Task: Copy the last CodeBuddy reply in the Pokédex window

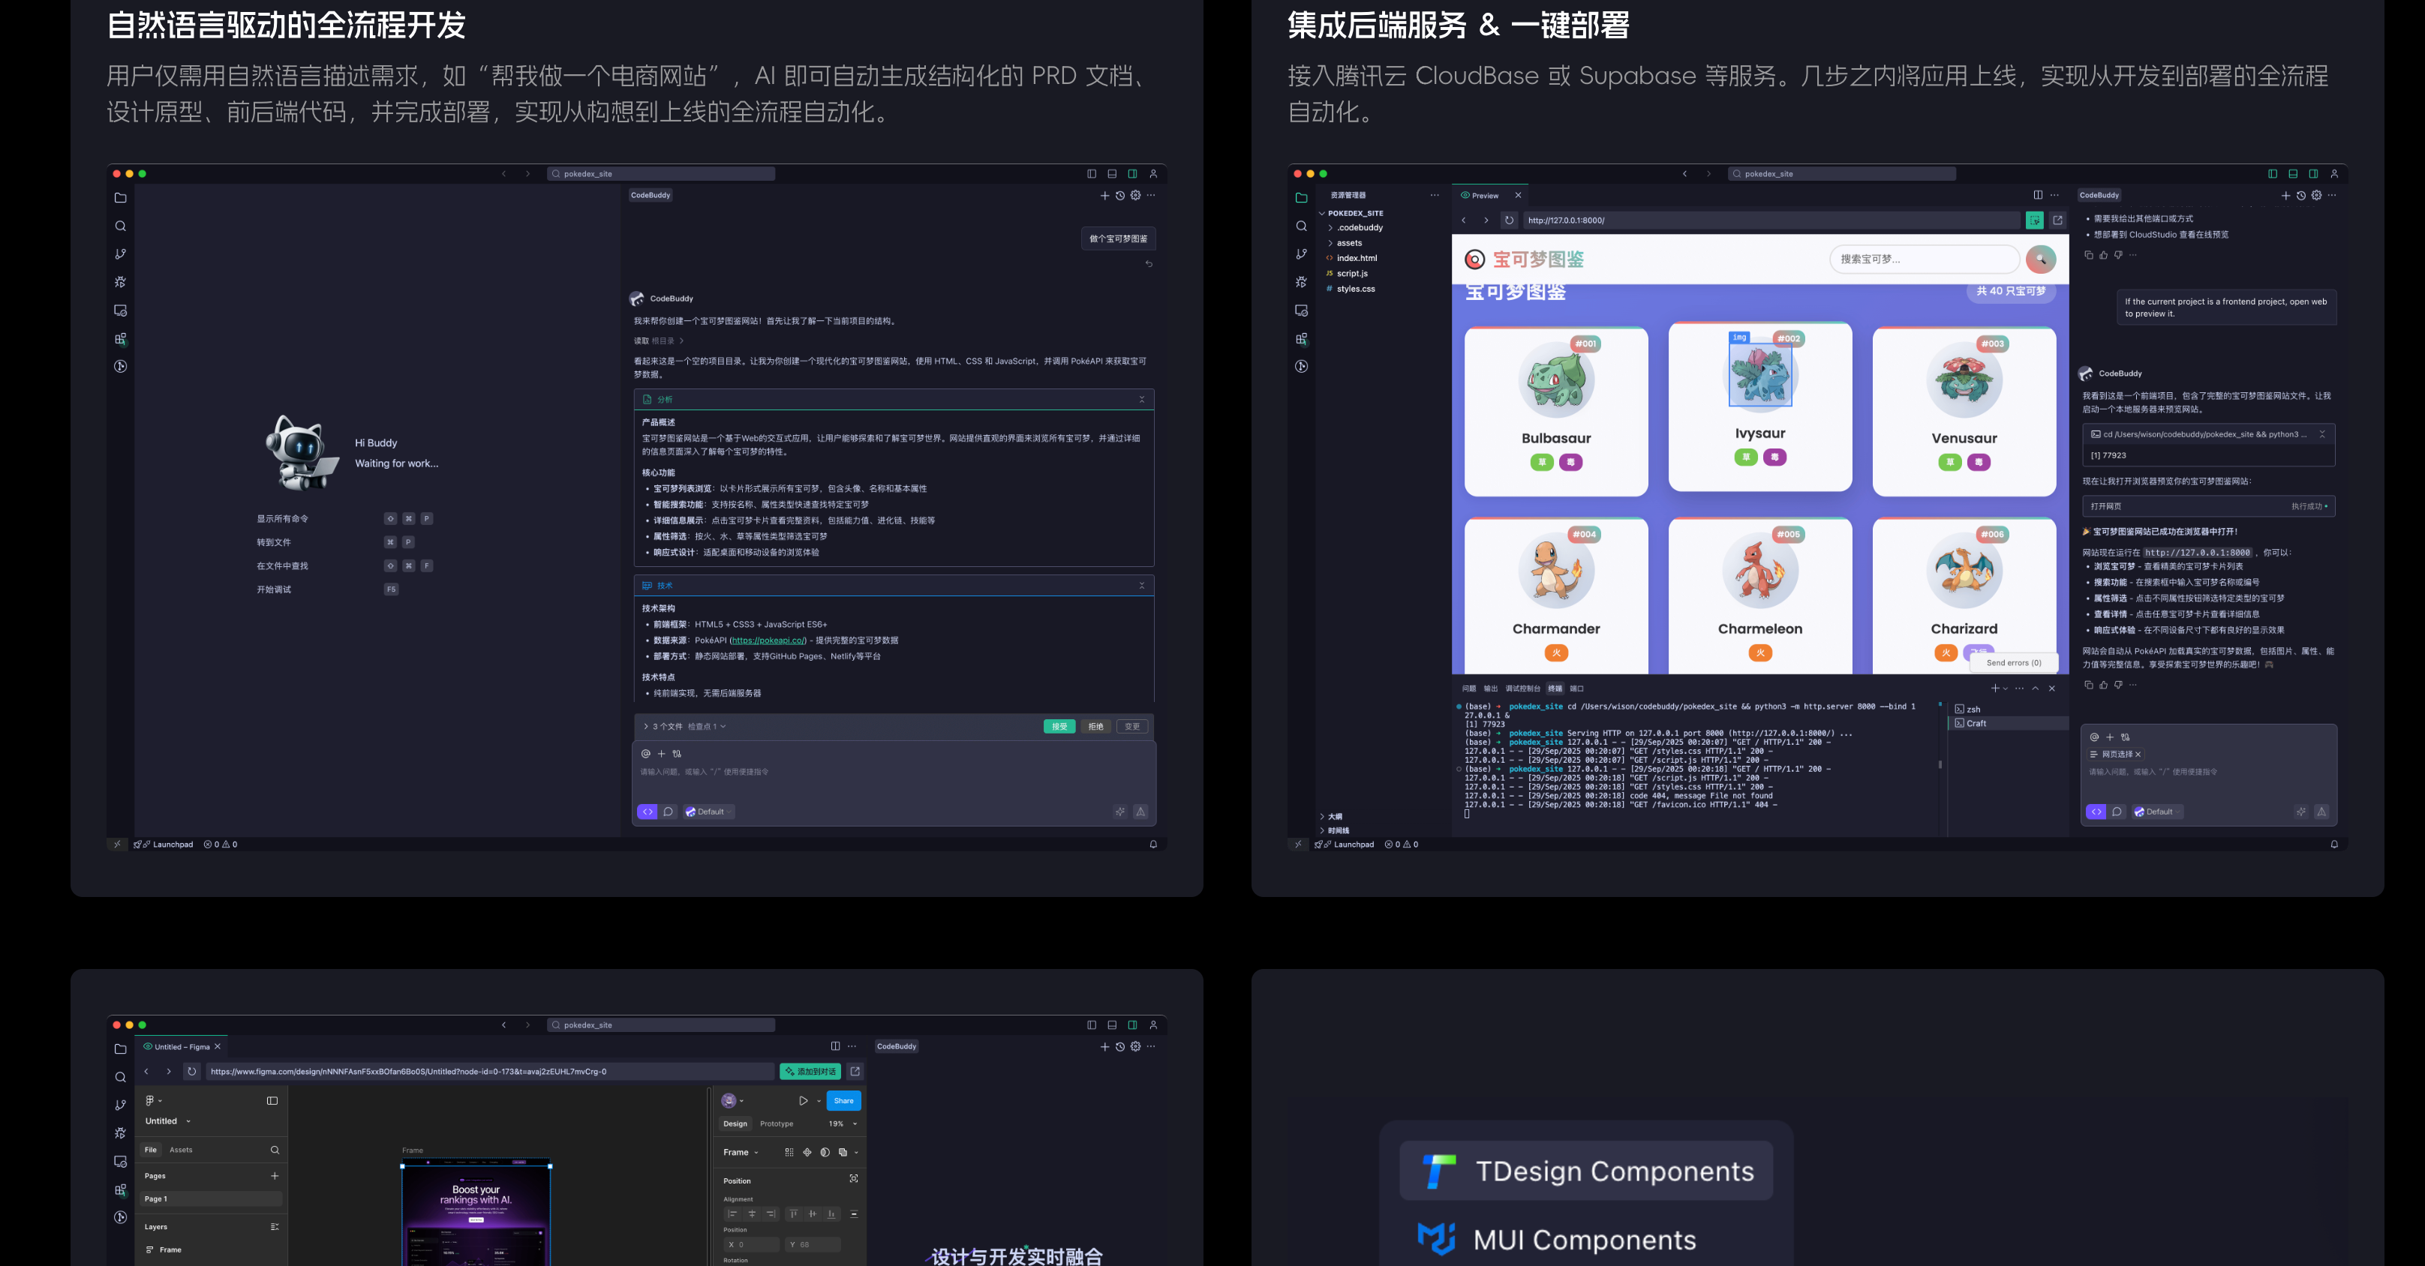Action: click(x=2088, y=685)
